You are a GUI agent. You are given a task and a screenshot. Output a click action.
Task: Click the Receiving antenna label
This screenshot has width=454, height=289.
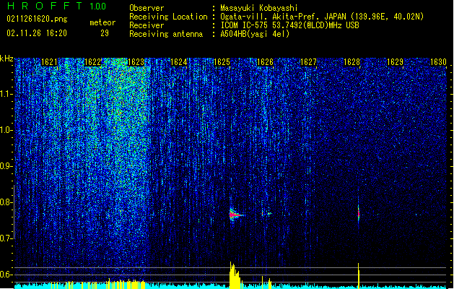[166, 34]
